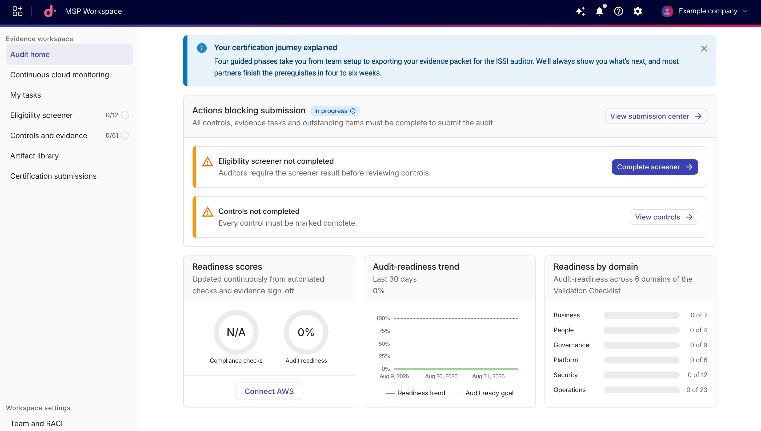
Task: Click the Audit-readiness trend heading
Action: click(416, 267)
